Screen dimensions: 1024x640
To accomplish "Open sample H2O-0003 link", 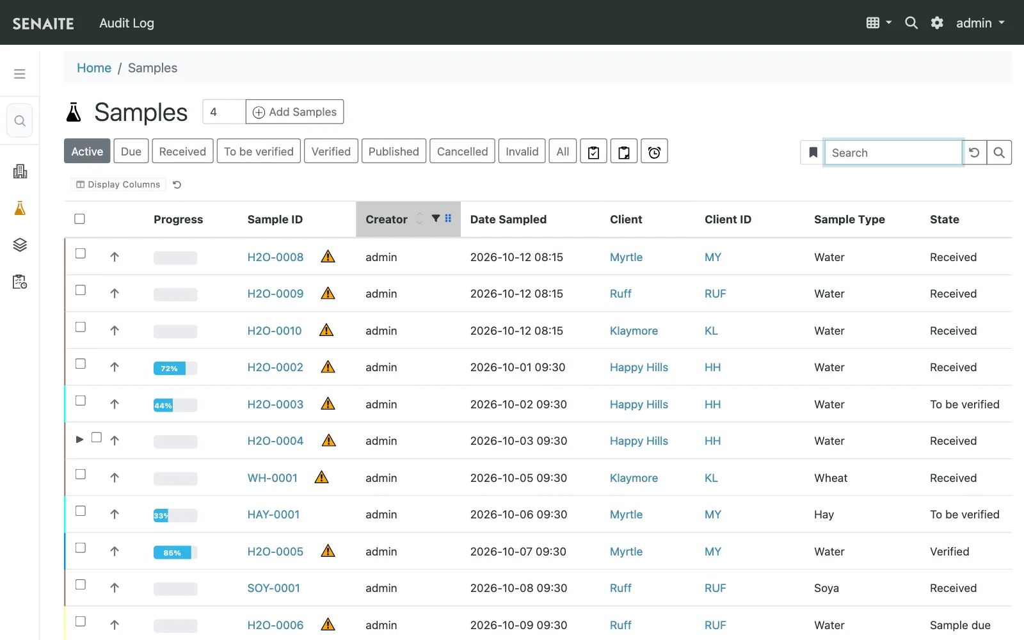I will point(275,404).
